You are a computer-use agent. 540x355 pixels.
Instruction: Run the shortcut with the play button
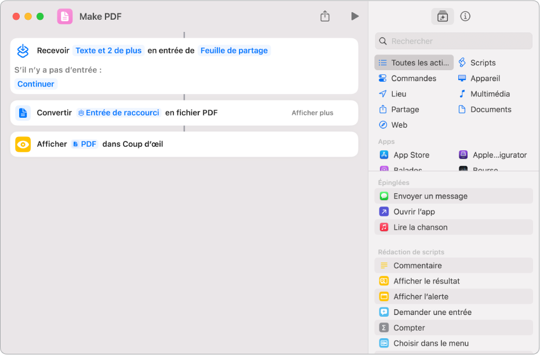click(x=355, y=16)
